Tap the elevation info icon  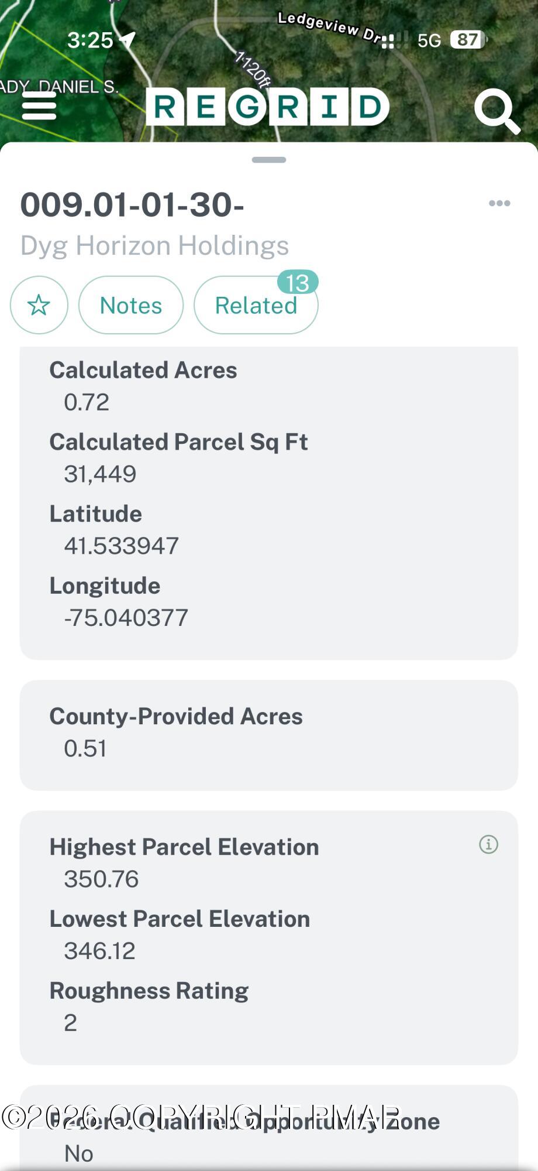[488, 844]
